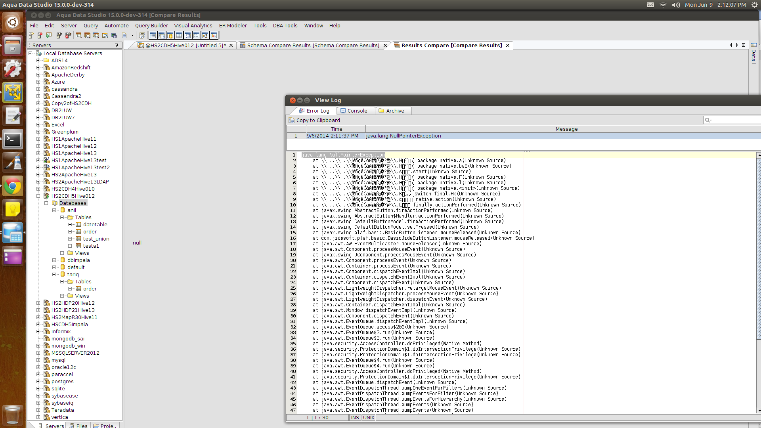The height and width of the screenshot is (428, 761).
Task: Switch to the Console tab
Action: pyautogui.click(x=354, y=111)
